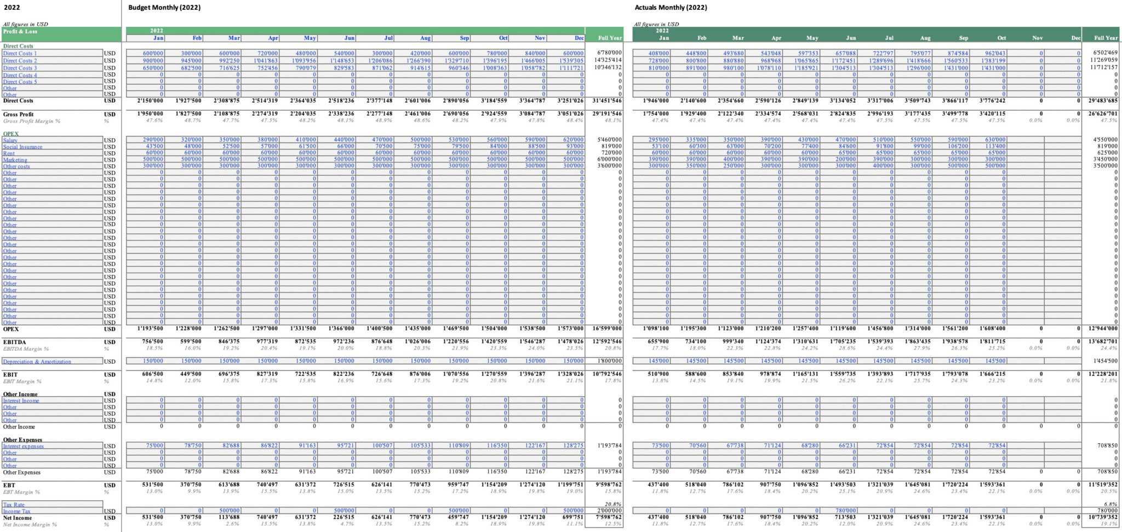Click the Actuals Monthly (2022) title

[671, 8]
